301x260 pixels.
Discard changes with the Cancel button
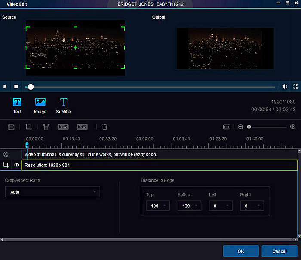[x=279, y=251]
